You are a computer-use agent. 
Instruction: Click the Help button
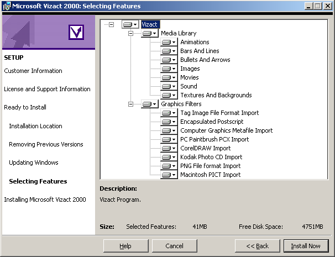[126, 246]
